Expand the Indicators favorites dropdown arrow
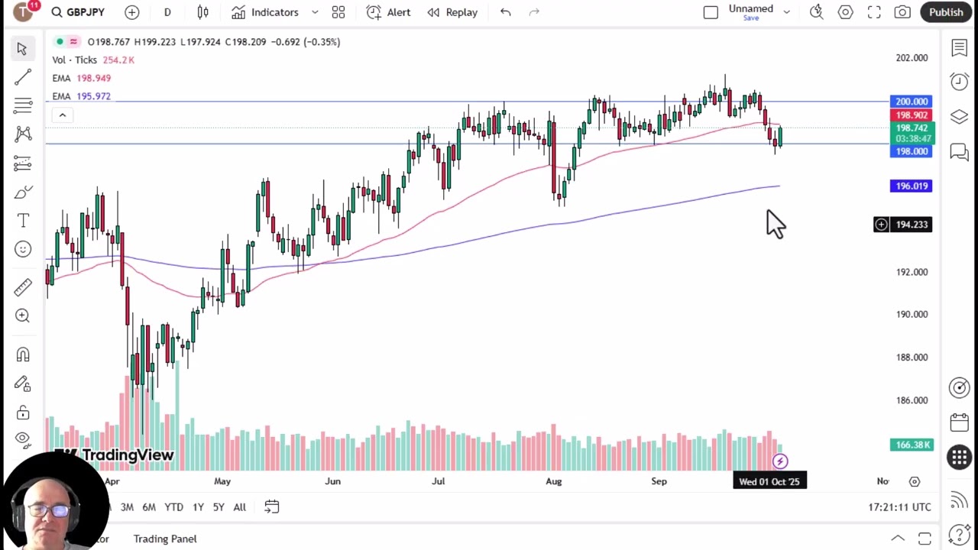 315,12
